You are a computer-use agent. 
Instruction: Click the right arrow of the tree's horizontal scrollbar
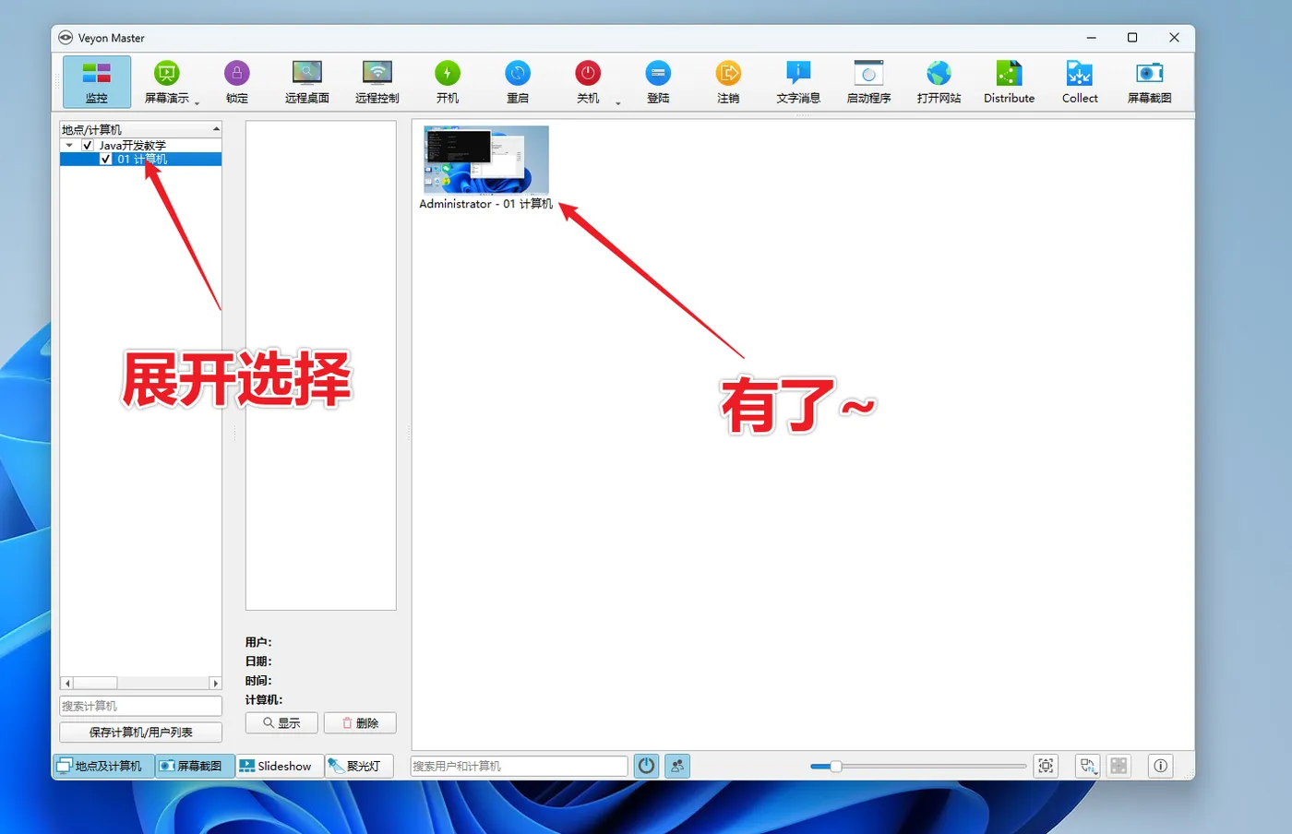point(216,684)
